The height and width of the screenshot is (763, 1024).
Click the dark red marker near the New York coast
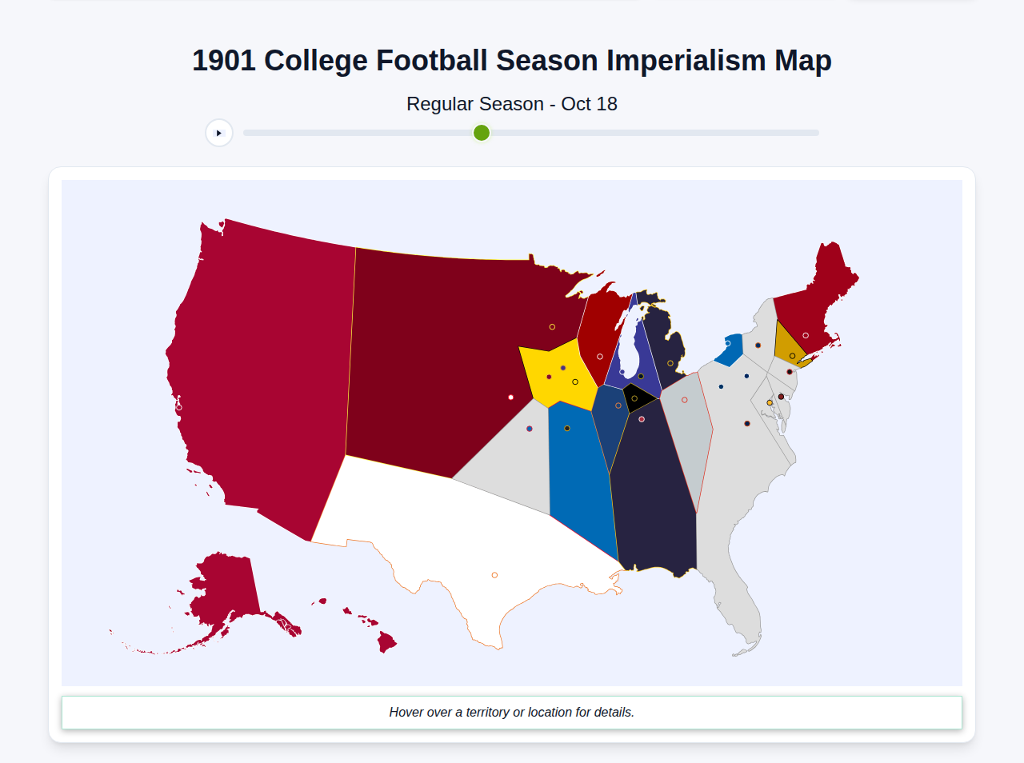click(x=781, y=397)
